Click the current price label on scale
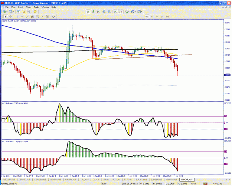This screenshot has width=232, height=186. point(227,75)
